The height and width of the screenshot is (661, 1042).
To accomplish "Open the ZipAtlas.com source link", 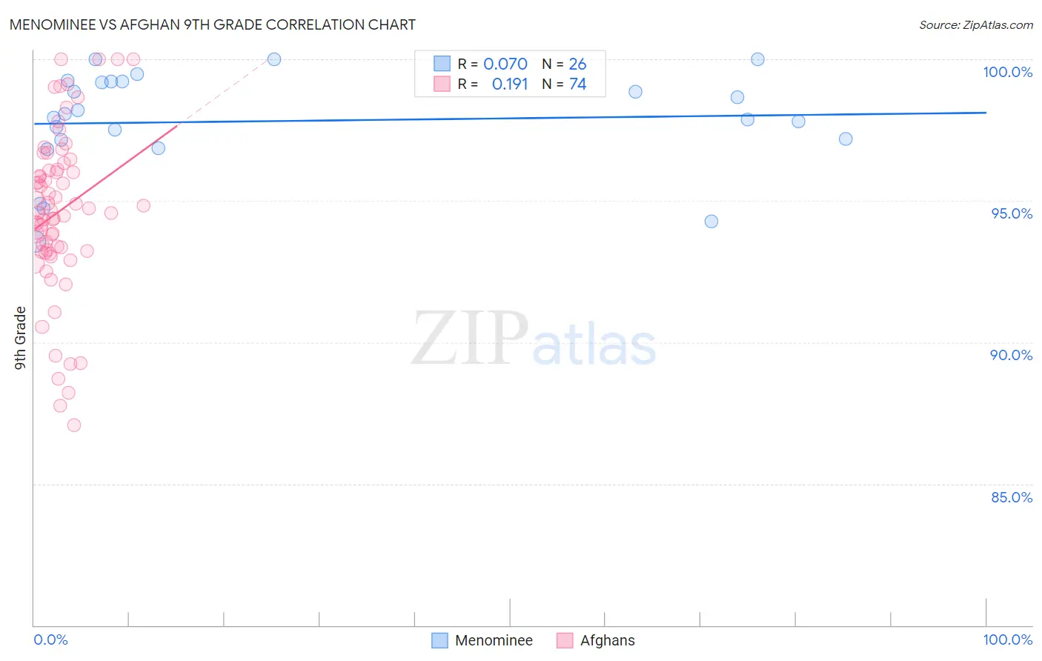I will pyautogui.click(x=976, y=24).
